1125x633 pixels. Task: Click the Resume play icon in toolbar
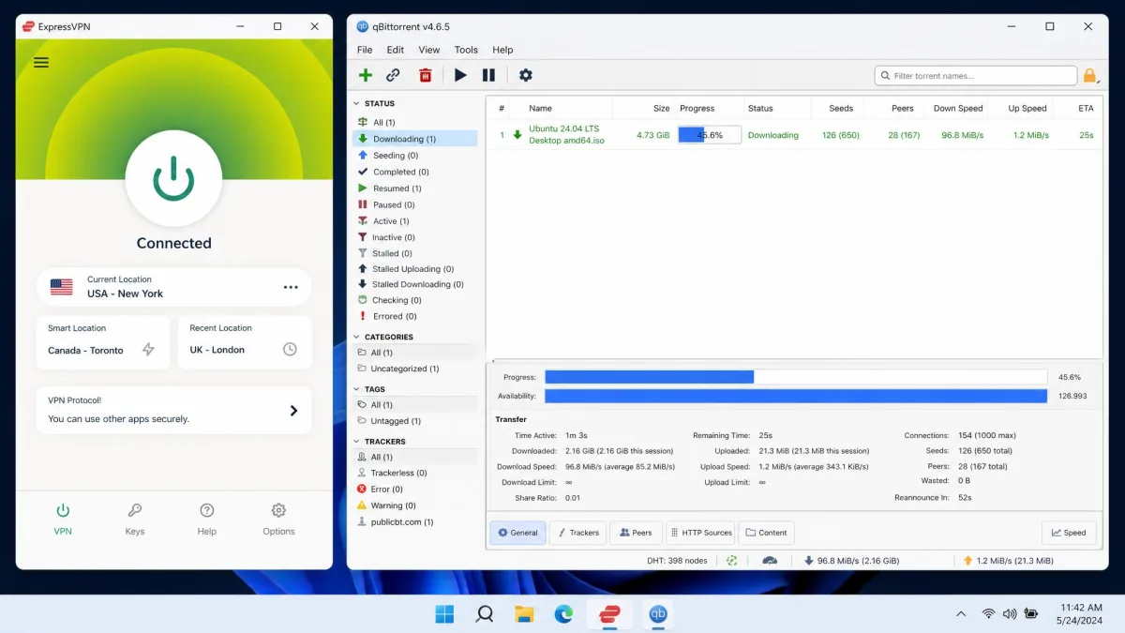460,75
